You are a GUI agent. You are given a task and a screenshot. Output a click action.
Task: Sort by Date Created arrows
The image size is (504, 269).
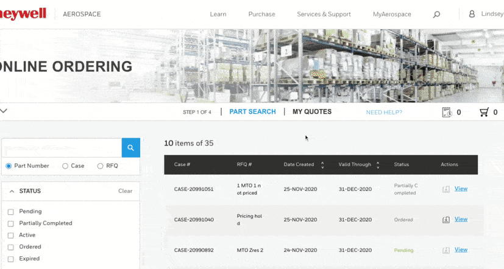(x=322, y=165)
